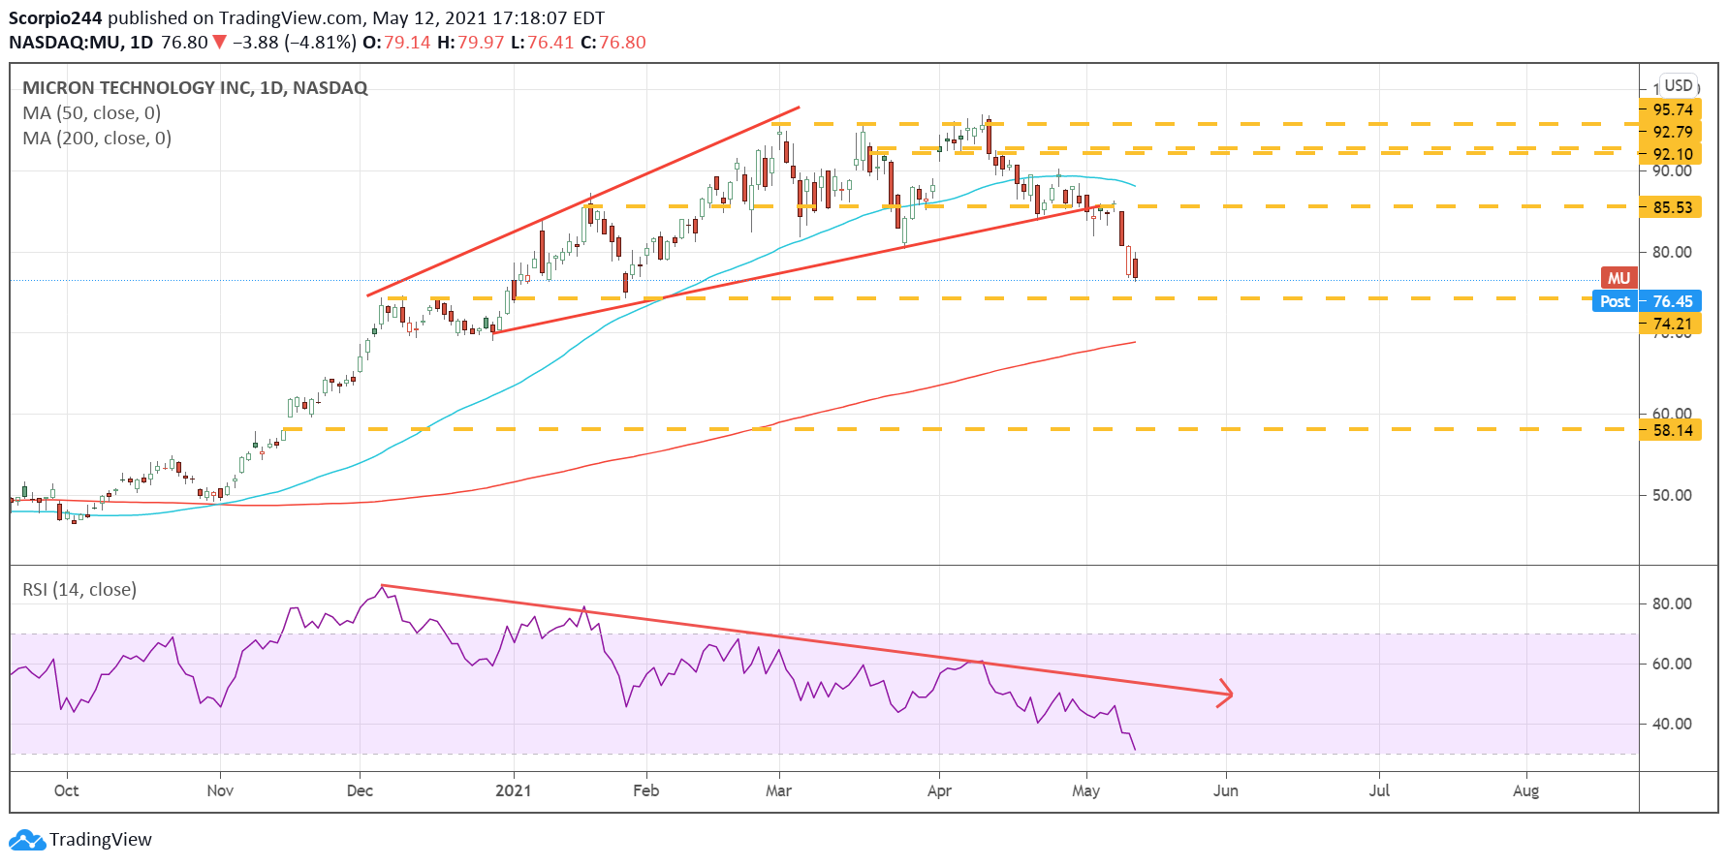Click the C:76.80 close value in header

pyautogui.click(x=613, y=43)
